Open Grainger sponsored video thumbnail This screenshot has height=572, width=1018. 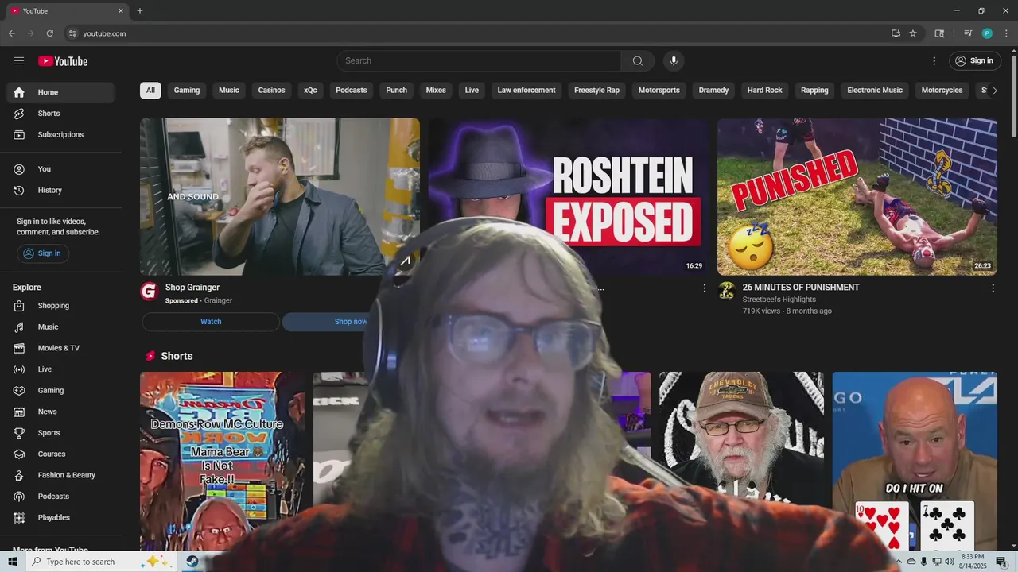280,197
